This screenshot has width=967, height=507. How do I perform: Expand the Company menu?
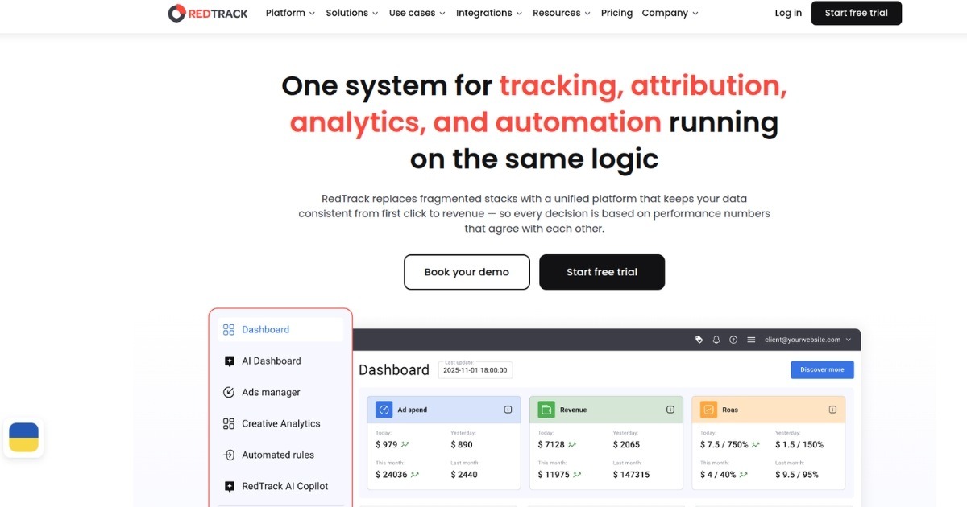pos(670,13)
